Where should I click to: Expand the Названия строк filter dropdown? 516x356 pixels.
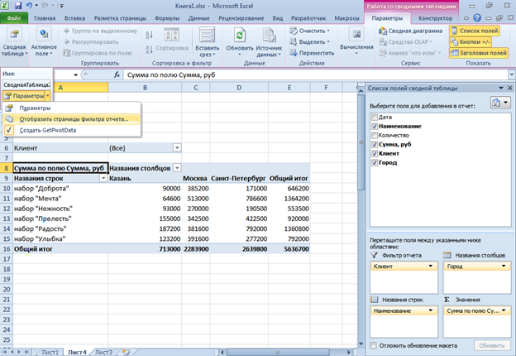coord(103,178)
